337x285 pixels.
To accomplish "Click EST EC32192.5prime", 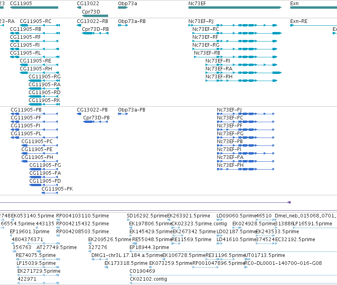I will tap(295, 240).
